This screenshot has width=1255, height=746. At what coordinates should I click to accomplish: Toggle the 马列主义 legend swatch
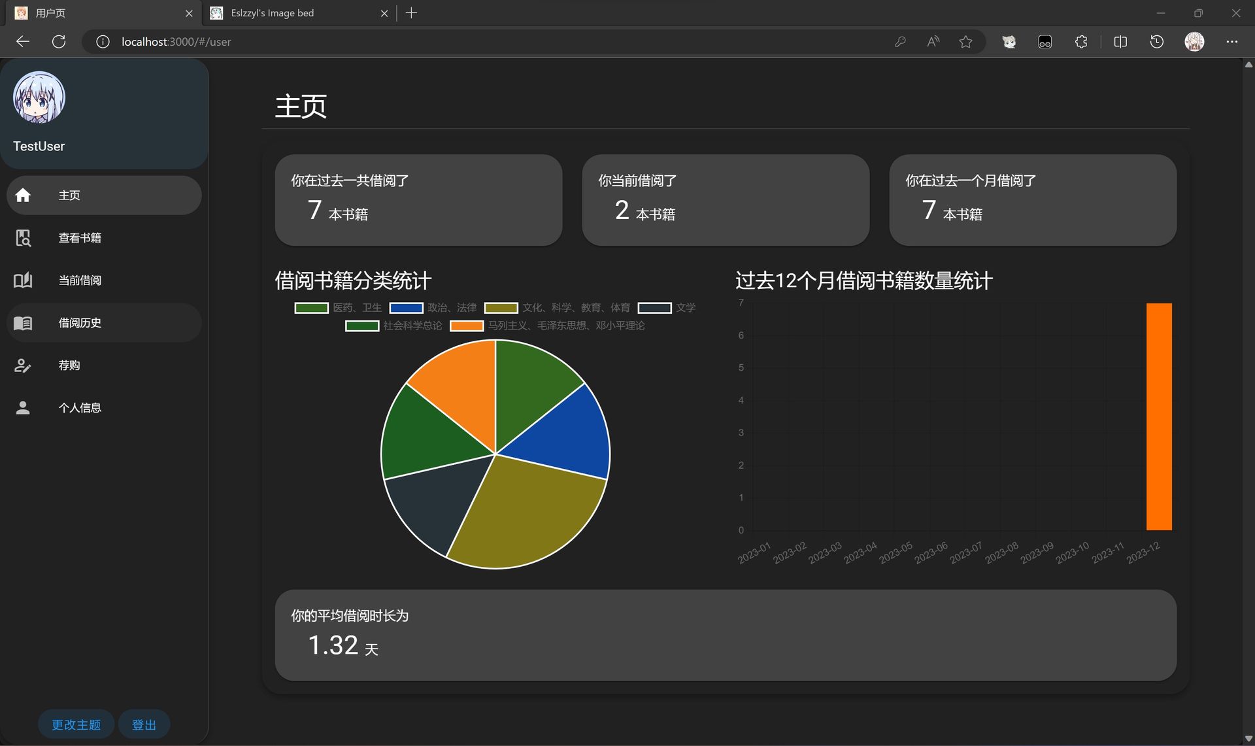467,326
